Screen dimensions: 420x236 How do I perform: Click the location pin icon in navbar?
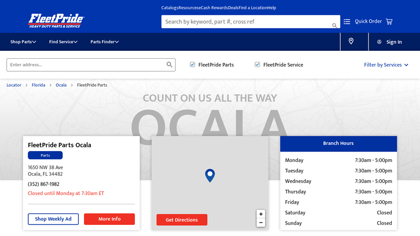click(351, 41)
